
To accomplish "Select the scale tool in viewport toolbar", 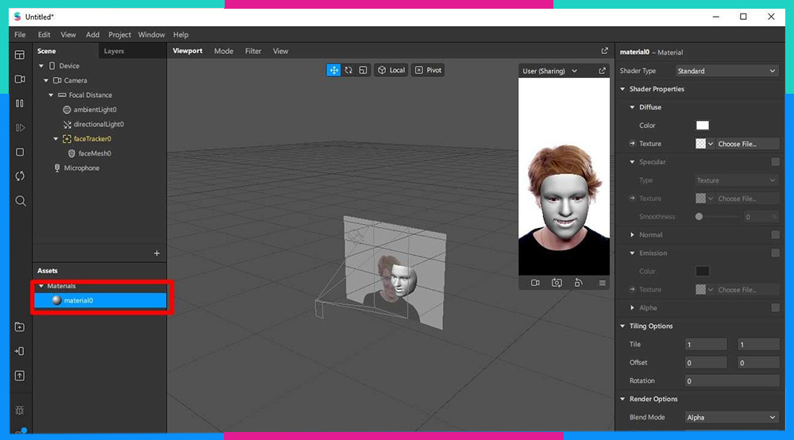I will 363,71.
